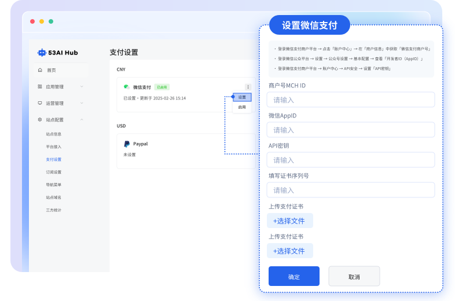
Task: Click the 微信AppID input field
Action: 351,130
